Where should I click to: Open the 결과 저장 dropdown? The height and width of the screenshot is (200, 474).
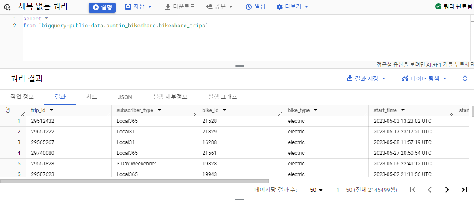(x=366, y=78)
